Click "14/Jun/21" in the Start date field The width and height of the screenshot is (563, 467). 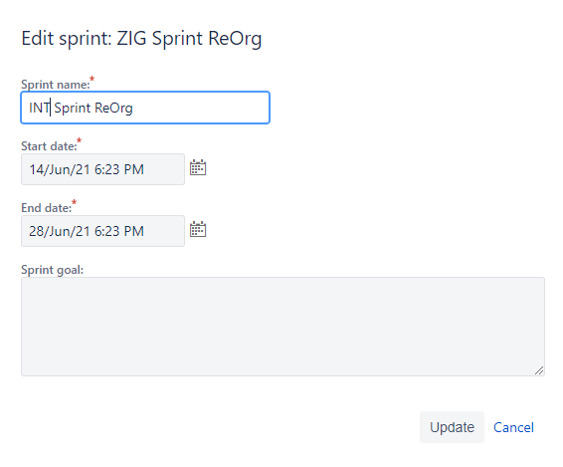pyautogui.click(x=60, y=169)
